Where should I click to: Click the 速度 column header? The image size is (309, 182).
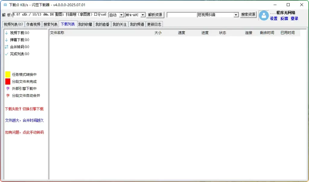tap(181, 33)
